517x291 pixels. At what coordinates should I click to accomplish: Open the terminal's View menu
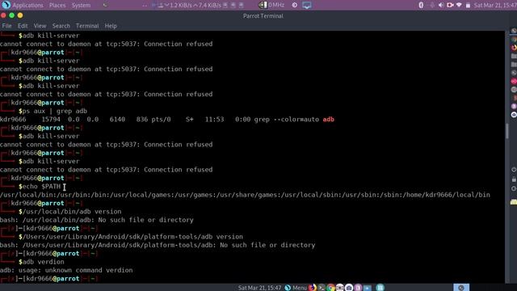(x=40, y=26)
